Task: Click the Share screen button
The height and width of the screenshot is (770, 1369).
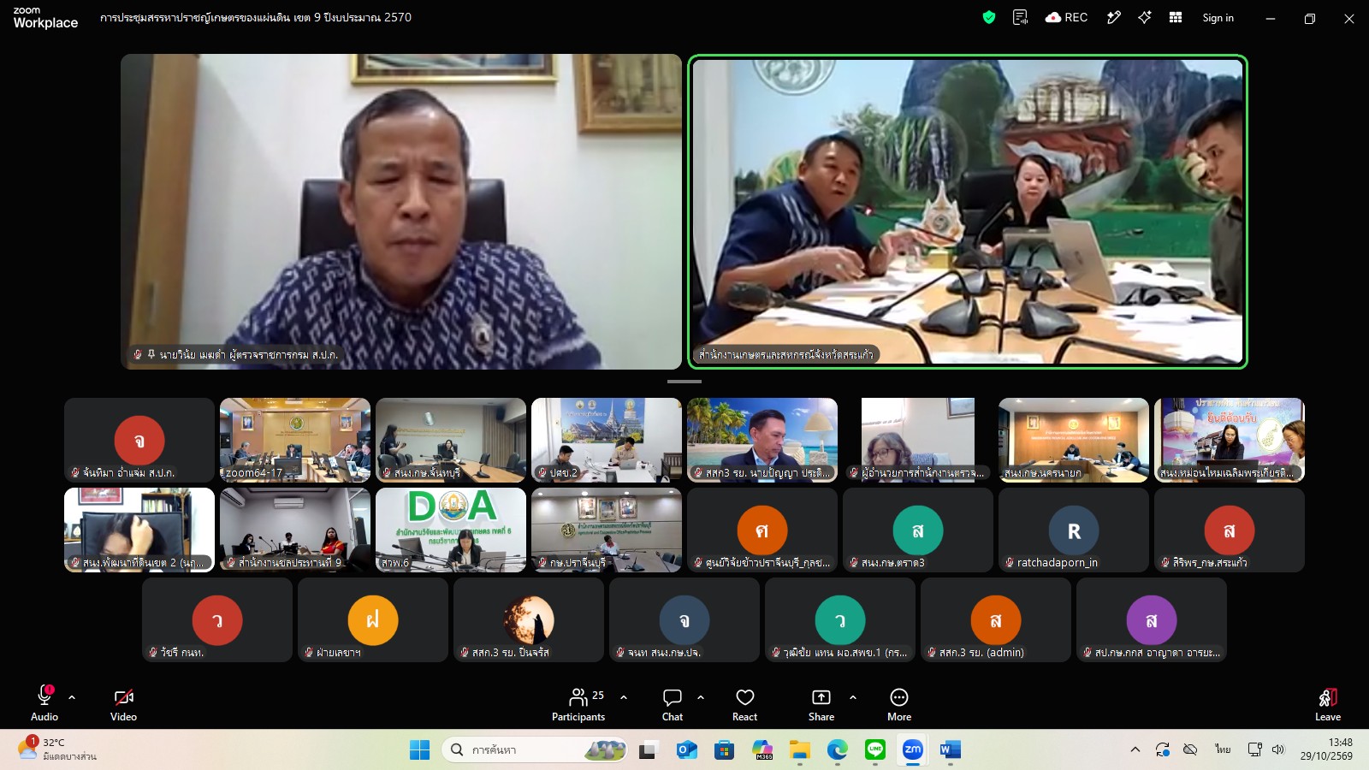Action: [x=821, y=704]
